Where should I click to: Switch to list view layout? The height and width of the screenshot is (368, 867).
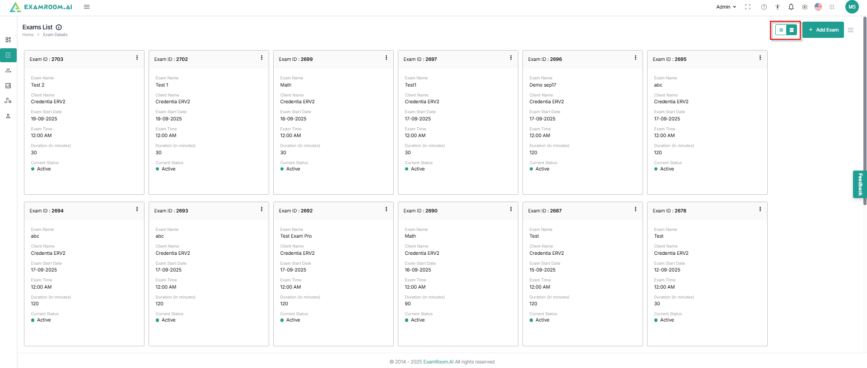coord(781,30)
